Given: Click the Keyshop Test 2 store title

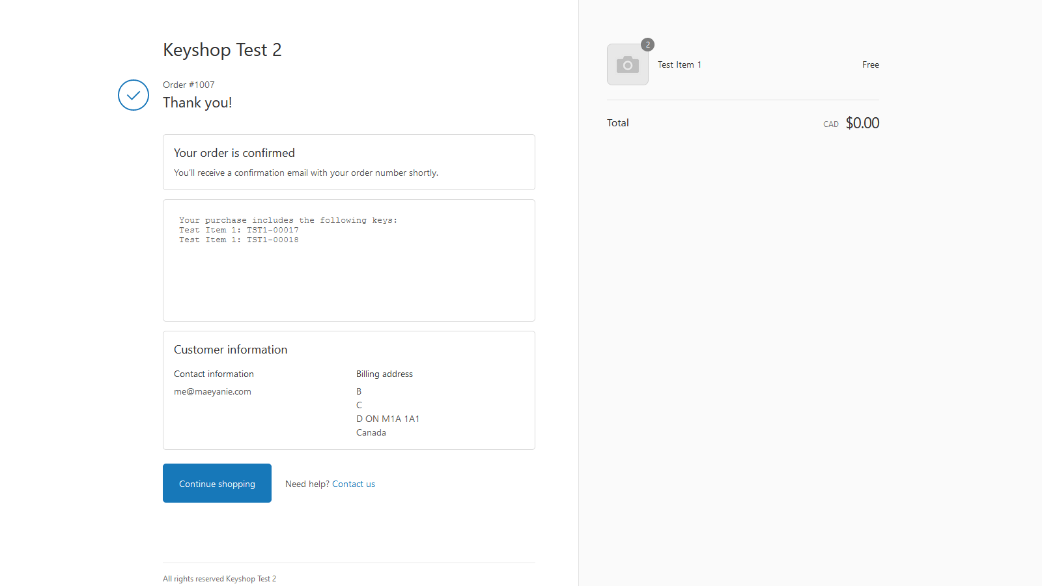Looking at the screenshot, I should tap(222, 50).
